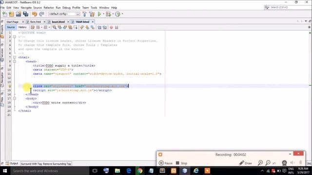Click red Start Macro Recording icon
Screen dimensions: 312x175
click(x=111, y=27)
